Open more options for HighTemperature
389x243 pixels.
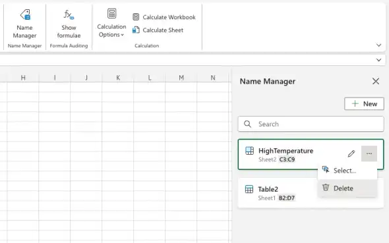pos(369,153)
